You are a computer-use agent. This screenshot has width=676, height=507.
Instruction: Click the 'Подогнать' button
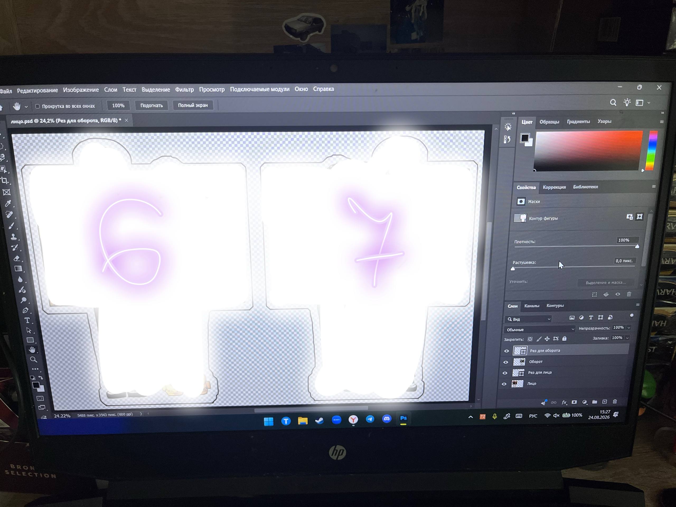click(x=152, y=105)
